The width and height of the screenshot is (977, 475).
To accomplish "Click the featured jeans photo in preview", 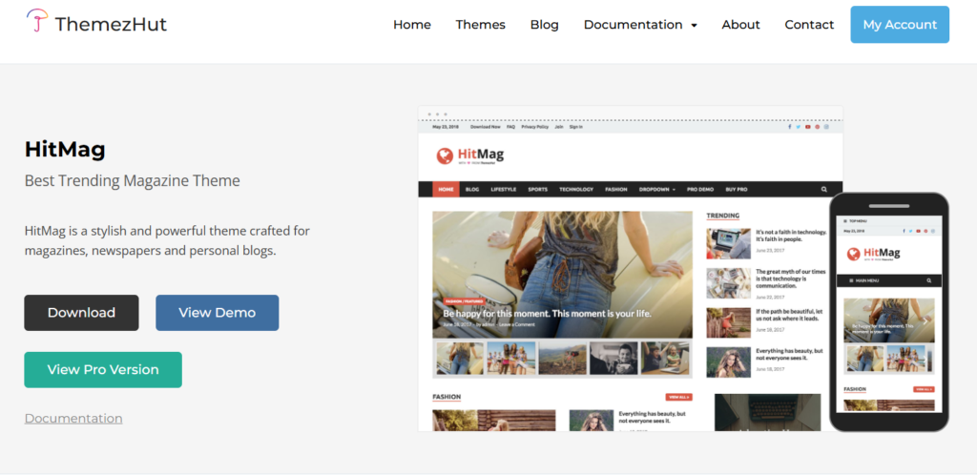I will (562, 275).
